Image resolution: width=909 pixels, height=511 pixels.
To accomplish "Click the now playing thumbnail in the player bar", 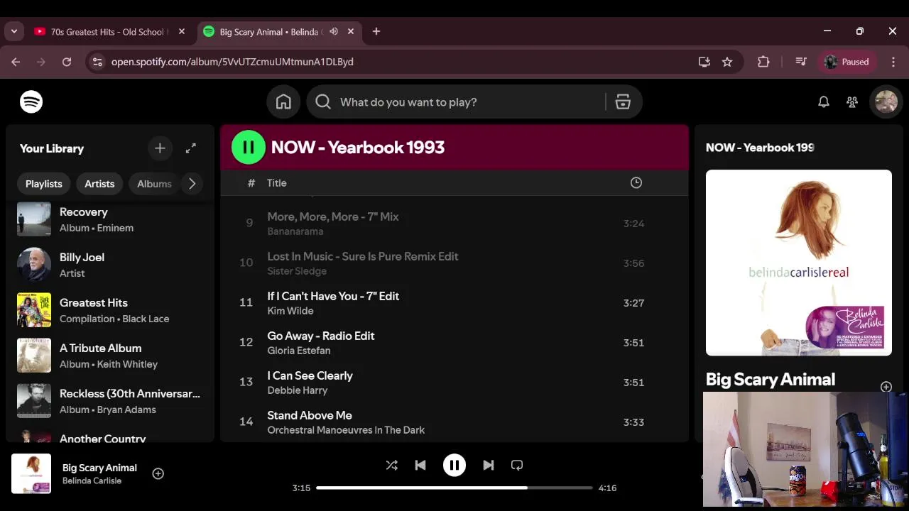I will point(31,473).
